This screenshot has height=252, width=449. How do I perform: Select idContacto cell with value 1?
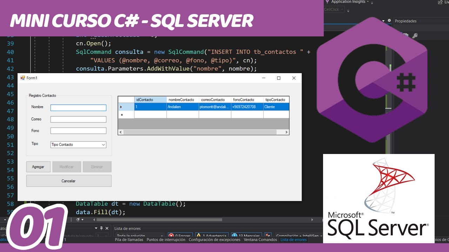pyautogui.click(x=150, y=107)
